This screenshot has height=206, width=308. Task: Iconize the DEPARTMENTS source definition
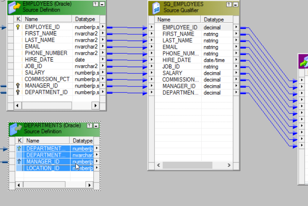point(96,126)
